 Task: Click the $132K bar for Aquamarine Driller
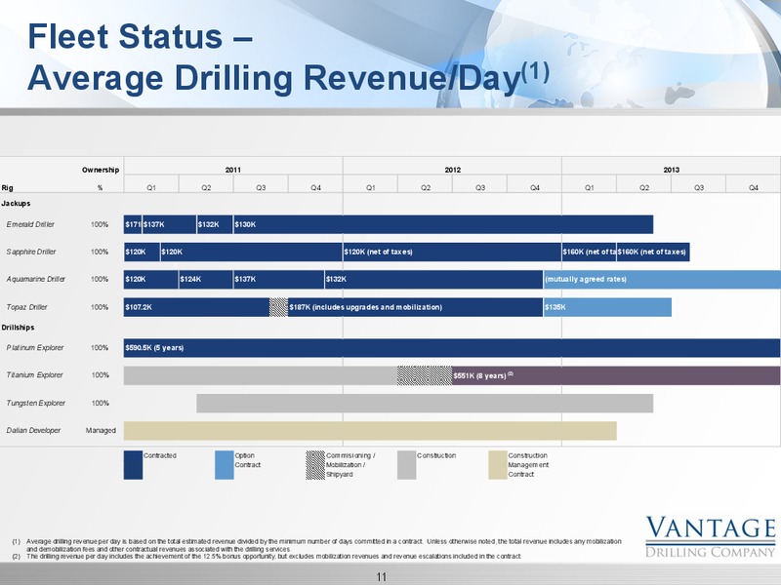click(433, 279)
